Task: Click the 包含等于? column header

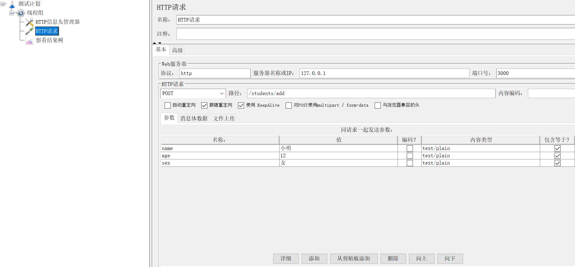Action: 557,140
